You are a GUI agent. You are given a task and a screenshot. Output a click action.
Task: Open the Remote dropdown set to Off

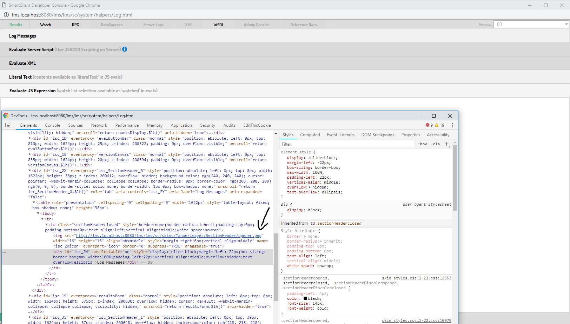point(531,24)
